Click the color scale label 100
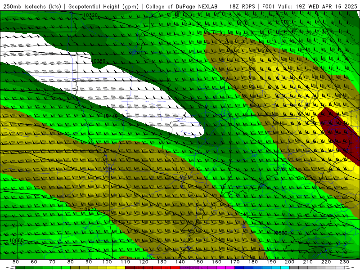Image resolution: width=360 pixels, height=270 pixels. 107,262
